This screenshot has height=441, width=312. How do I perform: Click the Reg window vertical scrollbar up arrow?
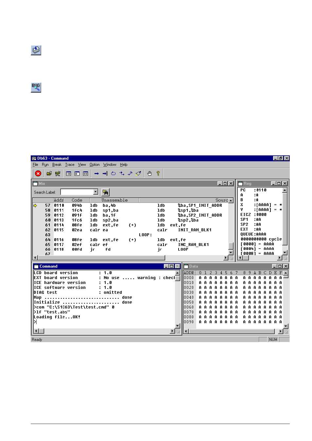285,190
